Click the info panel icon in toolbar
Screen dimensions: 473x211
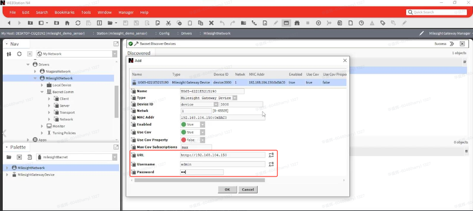[x=99, y=23]
